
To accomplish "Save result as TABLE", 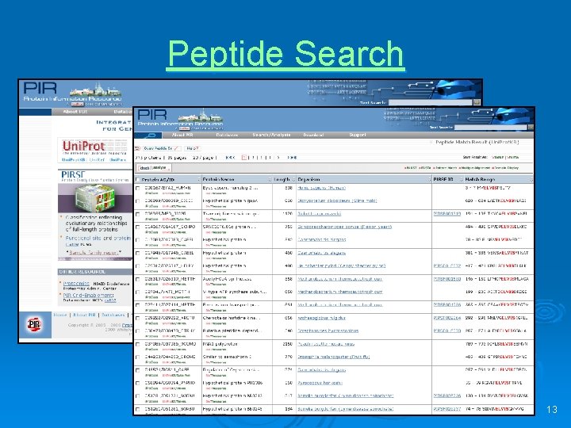I will pos(497,157).
